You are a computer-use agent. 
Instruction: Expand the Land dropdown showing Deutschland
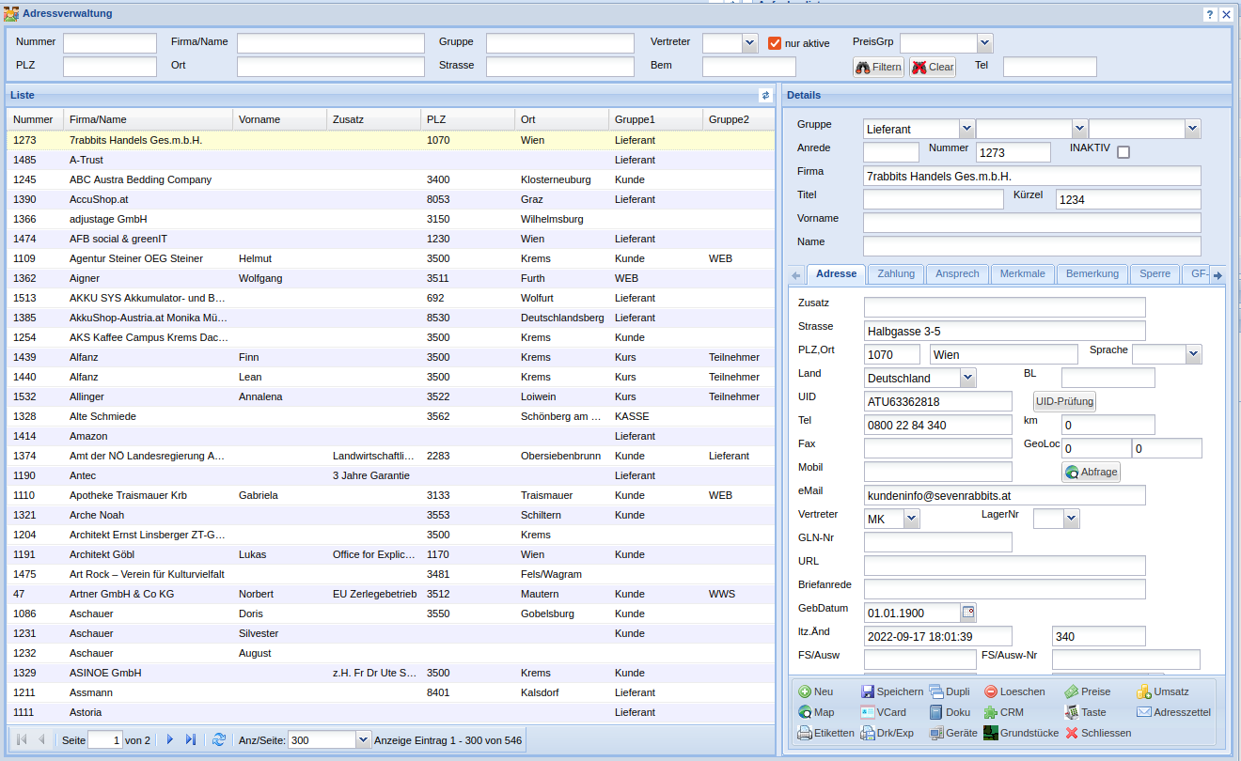pos(967,378)
